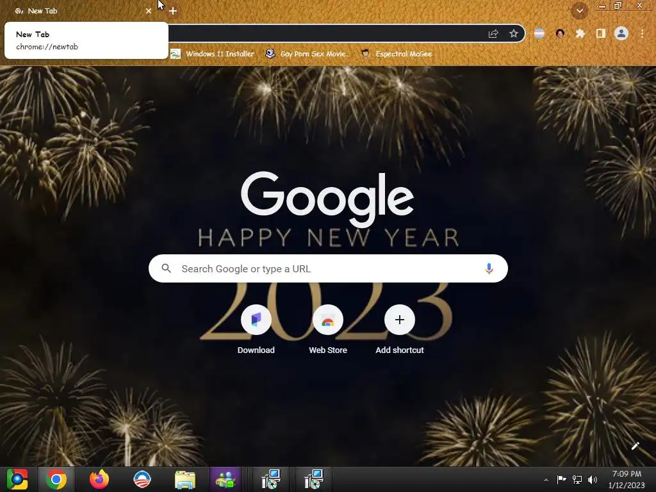
Task: Open a new tab with plus button
Action: pos(173,11)
